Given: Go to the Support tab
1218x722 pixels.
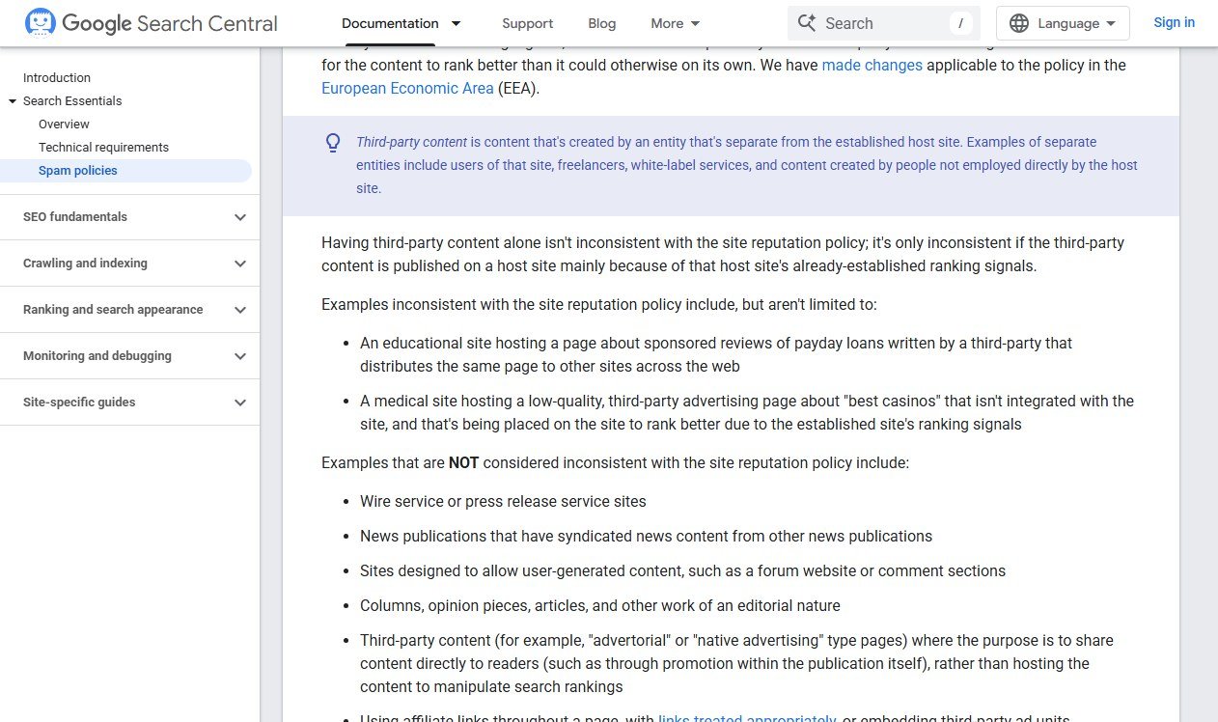Looking at the screenshot, I should pyautogui.click(x=528, y=23).
